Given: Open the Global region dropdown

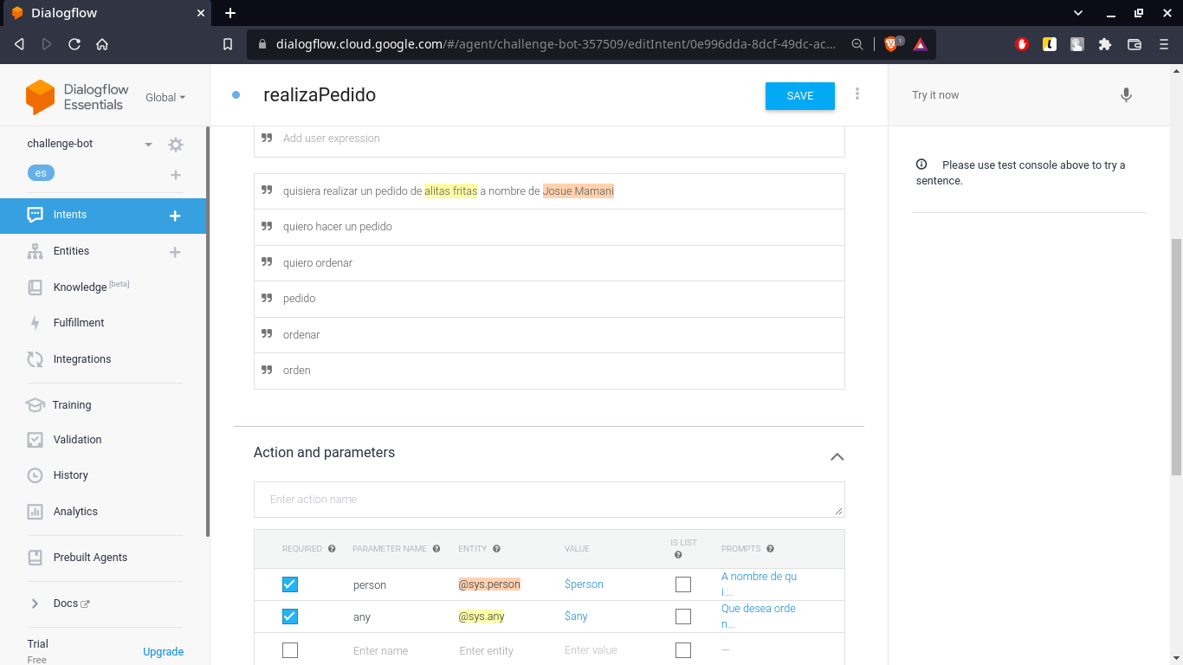Looking at the screenshot, I should click(x=165, y=98).
